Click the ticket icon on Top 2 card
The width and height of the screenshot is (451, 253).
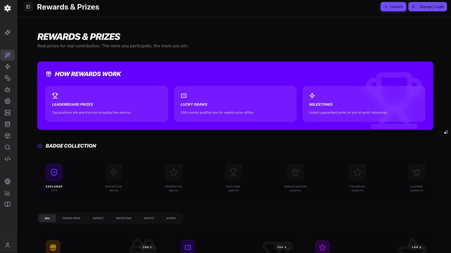[188, 247]
